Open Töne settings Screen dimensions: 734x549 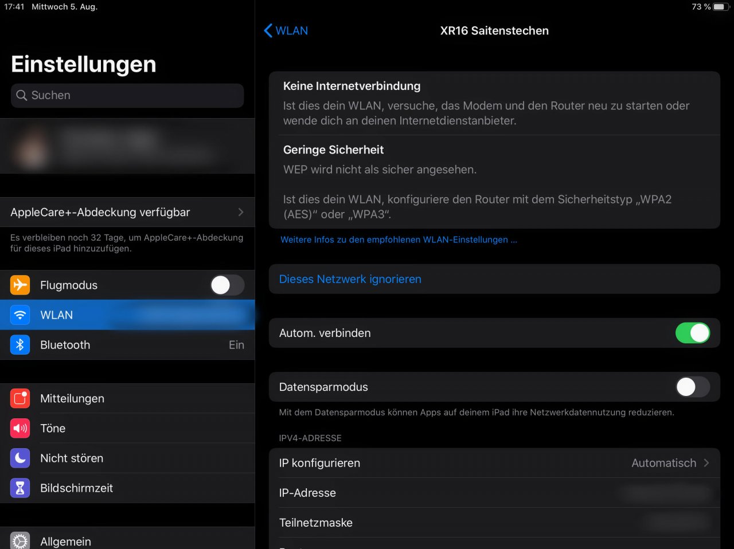[x=127, y=428]
